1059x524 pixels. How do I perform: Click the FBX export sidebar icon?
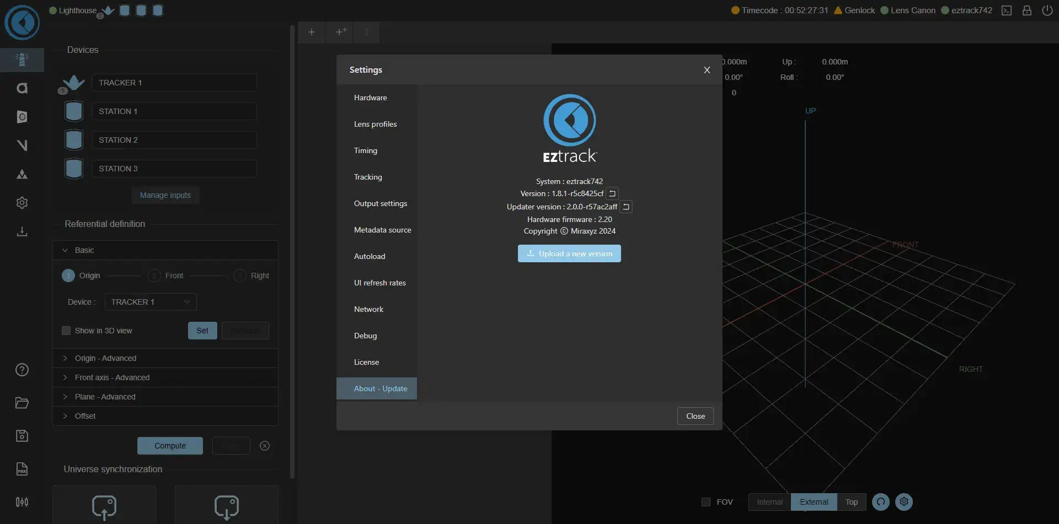pyautogui.click(x=22, y=469)
